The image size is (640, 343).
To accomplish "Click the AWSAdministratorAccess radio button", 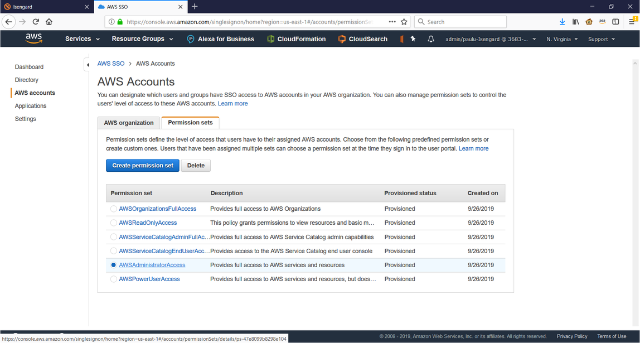I will [114, 265].
